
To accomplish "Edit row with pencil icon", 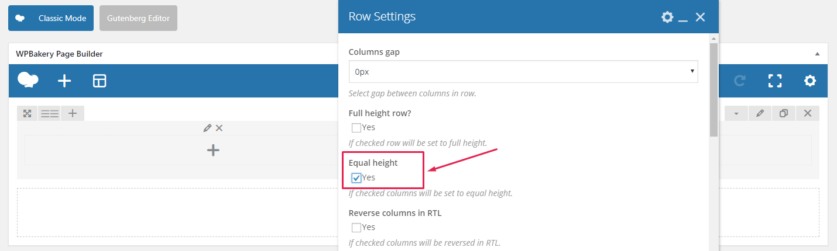I will (760, 113).
